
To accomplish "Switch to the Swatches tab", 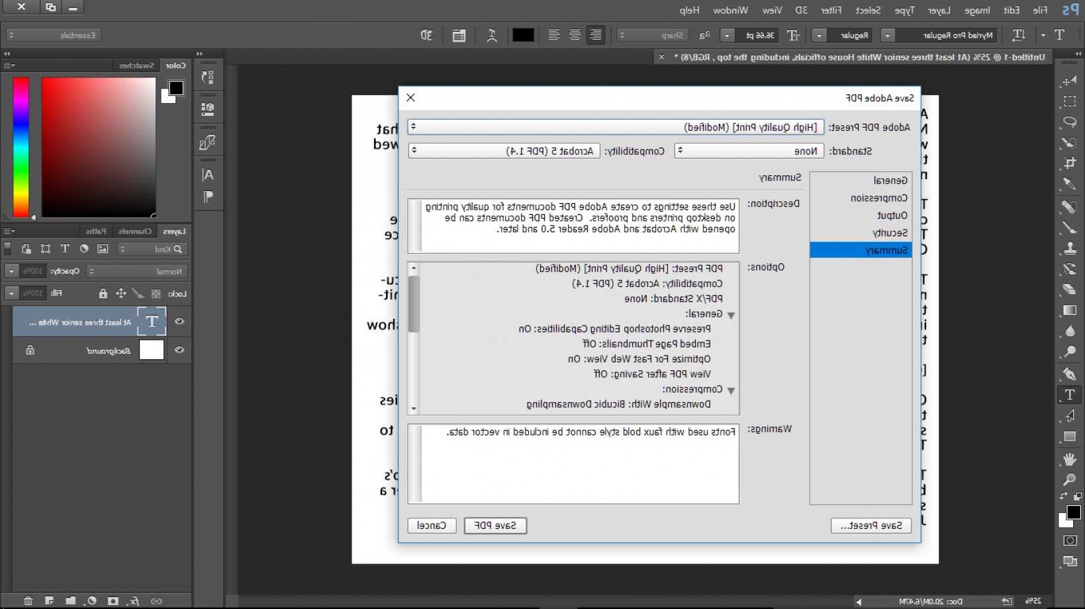I will click(136, 65).
